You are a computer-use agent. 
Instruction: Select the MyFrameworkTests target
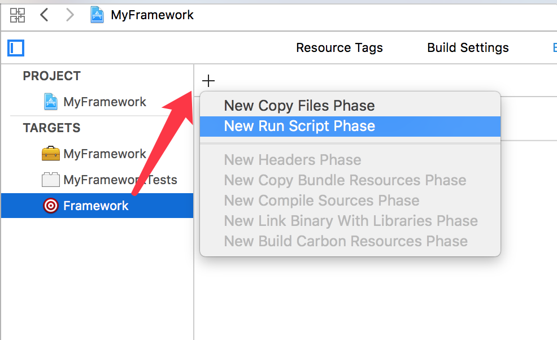120,180
